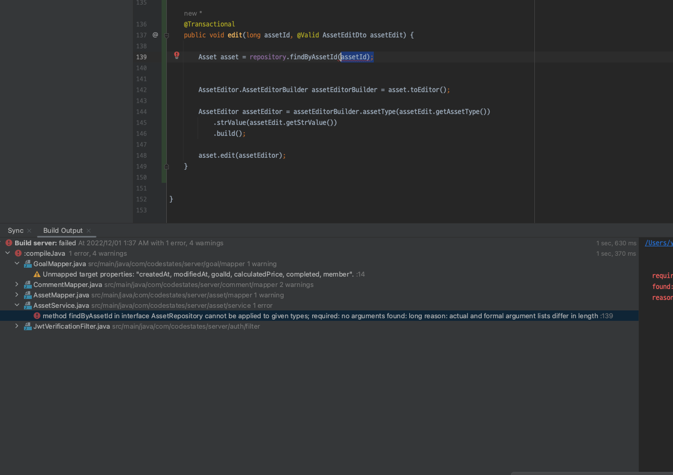Click the JwtVerificationFilter.java file icon
The image size is (673, 475).
[x=28, y=326]
